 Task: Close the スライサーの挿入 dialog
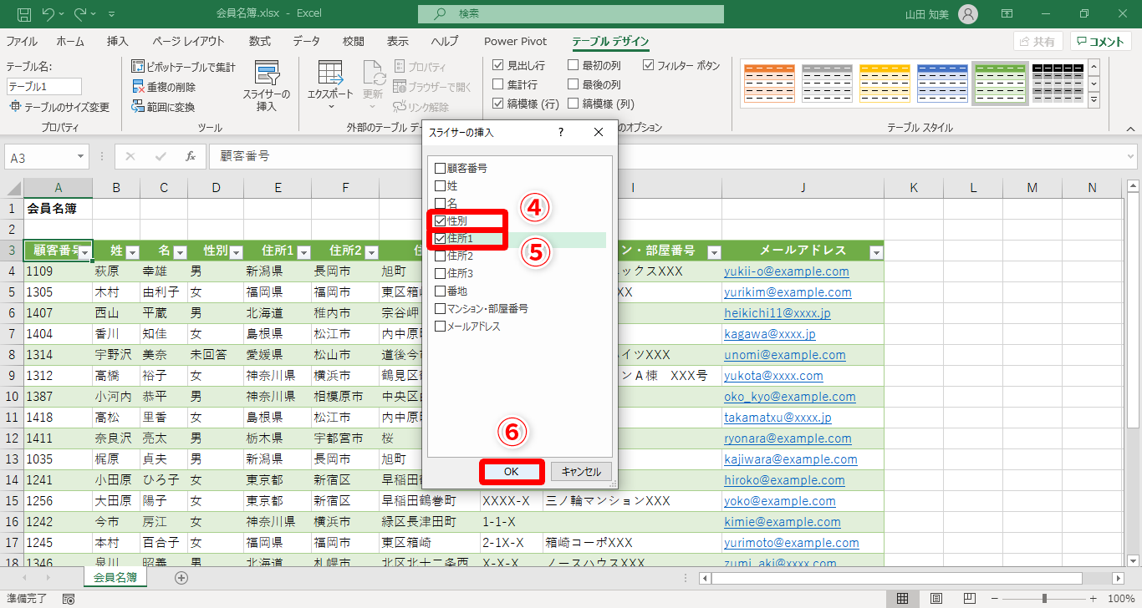[599, 132]
